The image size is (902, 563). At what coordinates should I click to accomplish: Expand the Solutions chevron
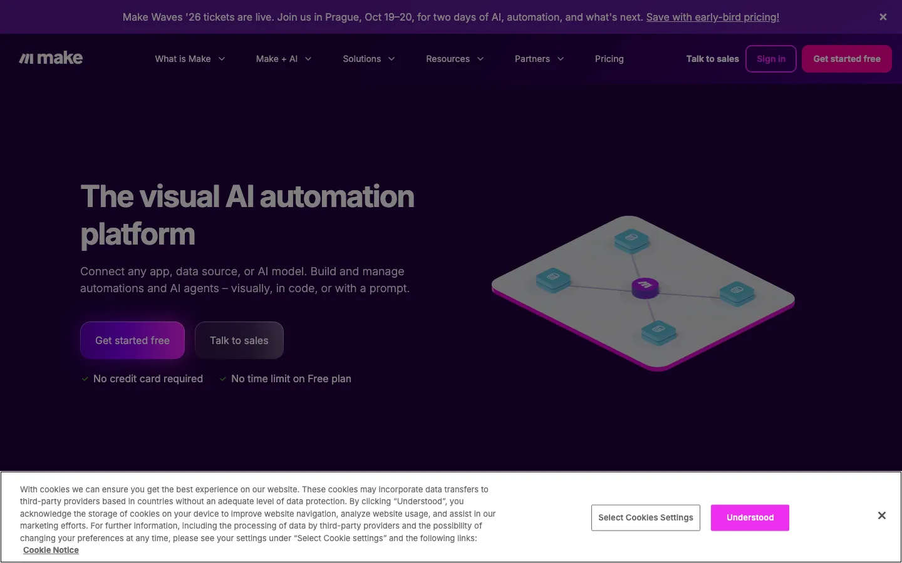(x=391, y=59)
